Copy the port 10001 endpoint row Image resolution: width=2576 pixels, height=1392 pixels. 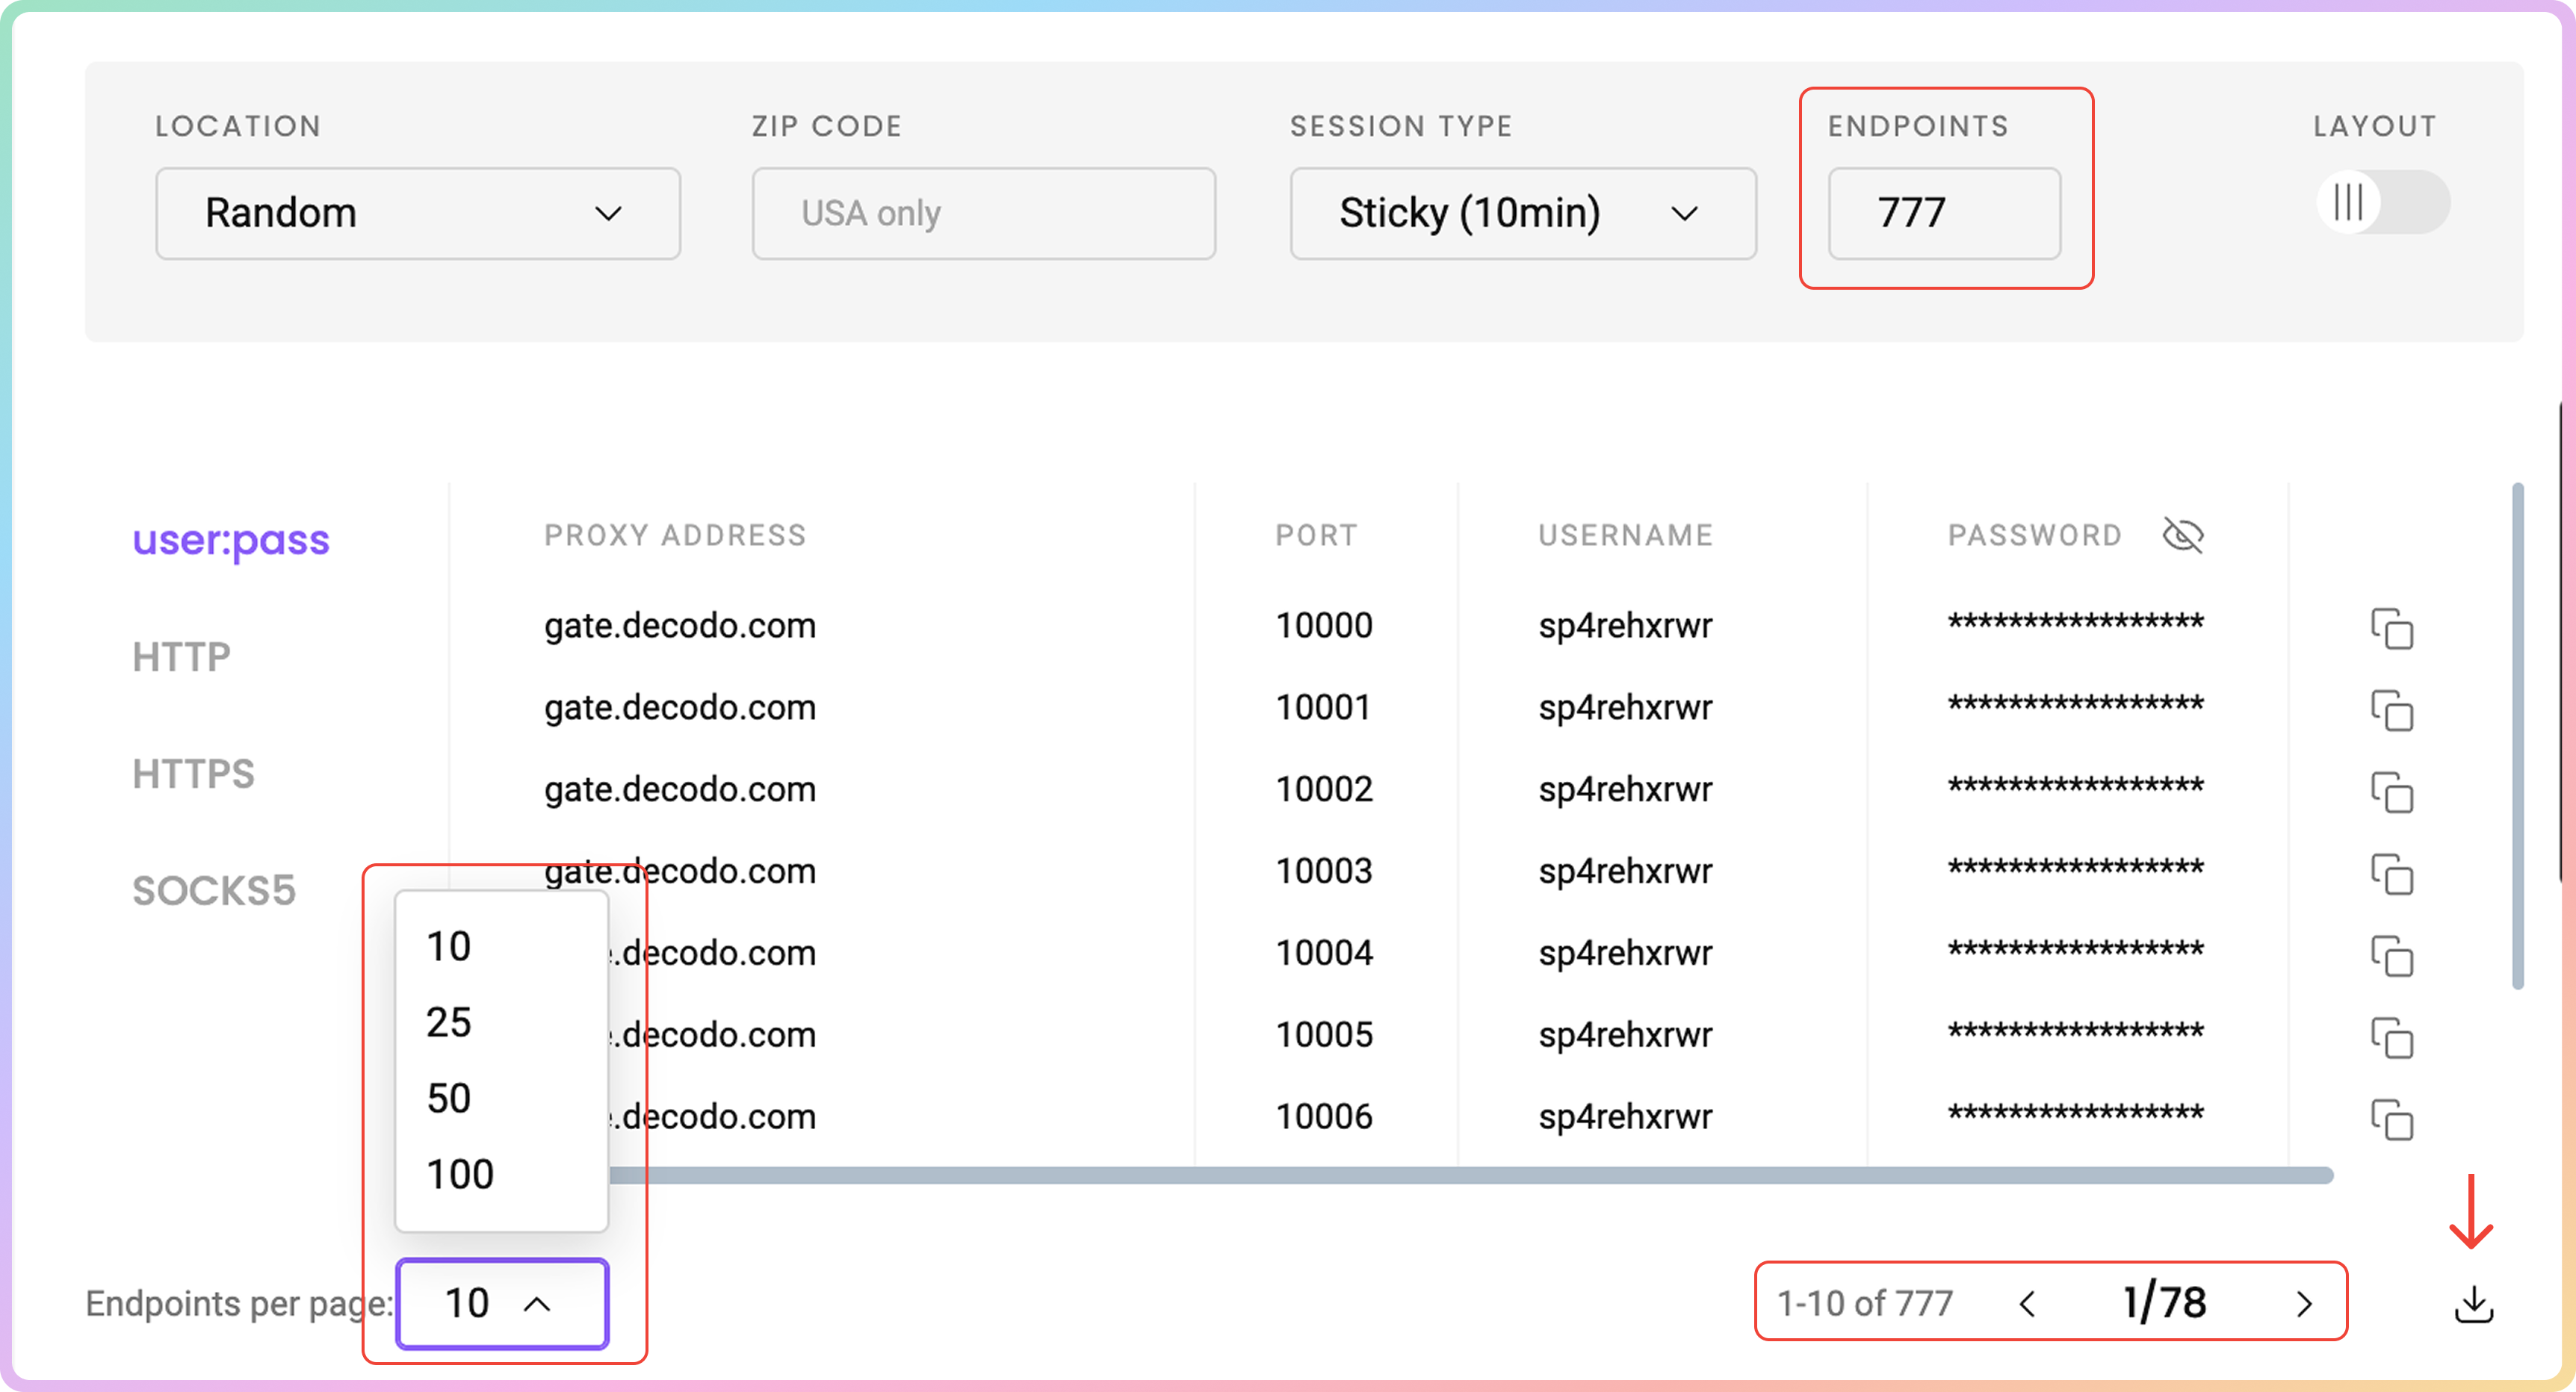(x=2391, y=710)
